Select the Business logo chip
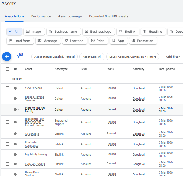Viewport: 183px width, 176px height. pyautogui.click(x=98, y=31)
